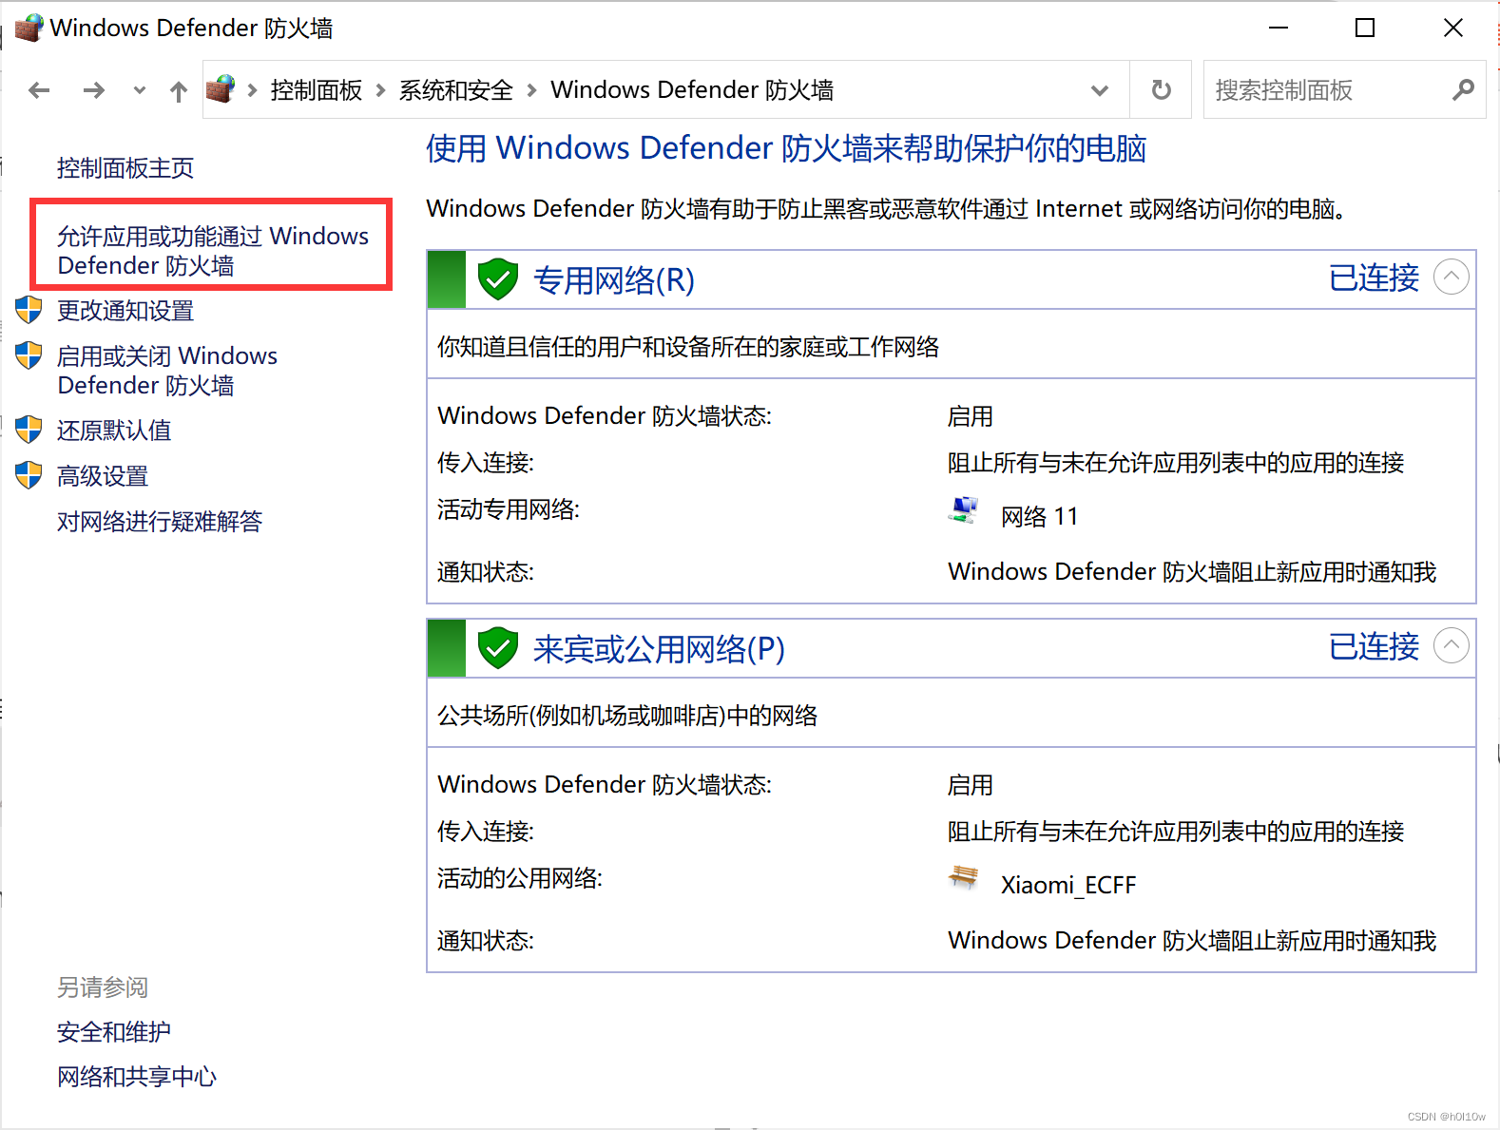Expand the chevron after 控制面板
Screen dimensions: 1500x1130
point(380,90)
